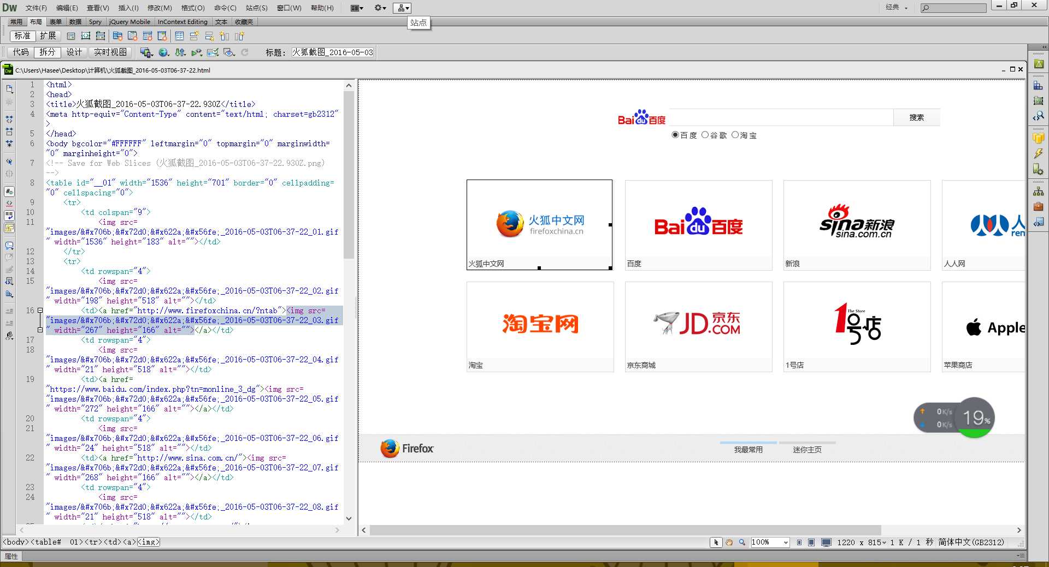Viewport: 1049px width, 567px height.
Task: Collapse code block at line 16
Action: 40,311
